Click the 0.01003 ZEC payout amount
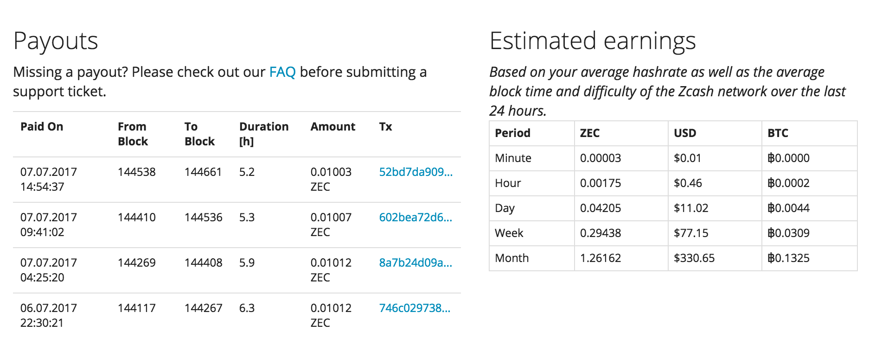Image resolution: width=869 pixels, height=337 pixels. [331, 179]
